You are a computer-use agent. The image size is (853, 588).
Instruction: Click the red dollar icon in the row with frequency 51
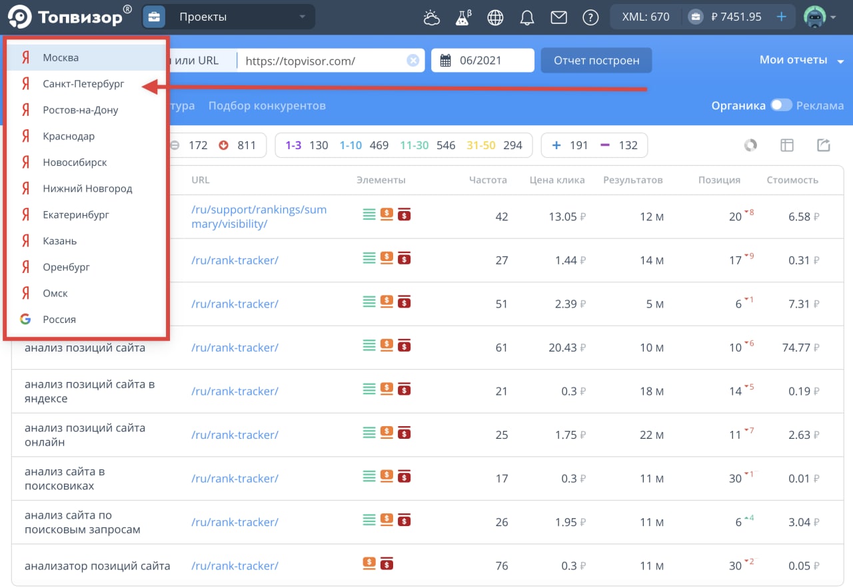[404, 301]
